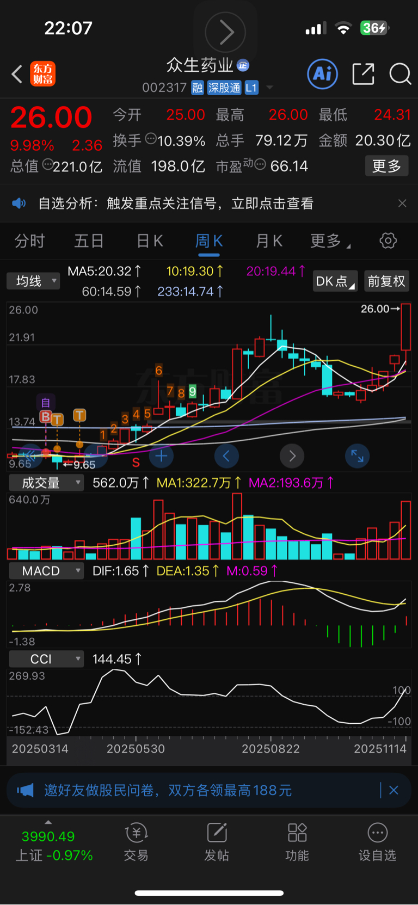
Task: Open the DK点 dropdown
Action: point(335,281)
